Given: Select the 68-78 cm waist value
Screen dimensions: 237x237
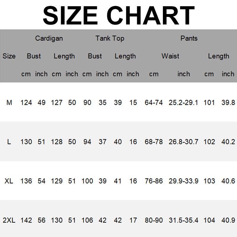Looking at the screenshot, I should (154, 142).
